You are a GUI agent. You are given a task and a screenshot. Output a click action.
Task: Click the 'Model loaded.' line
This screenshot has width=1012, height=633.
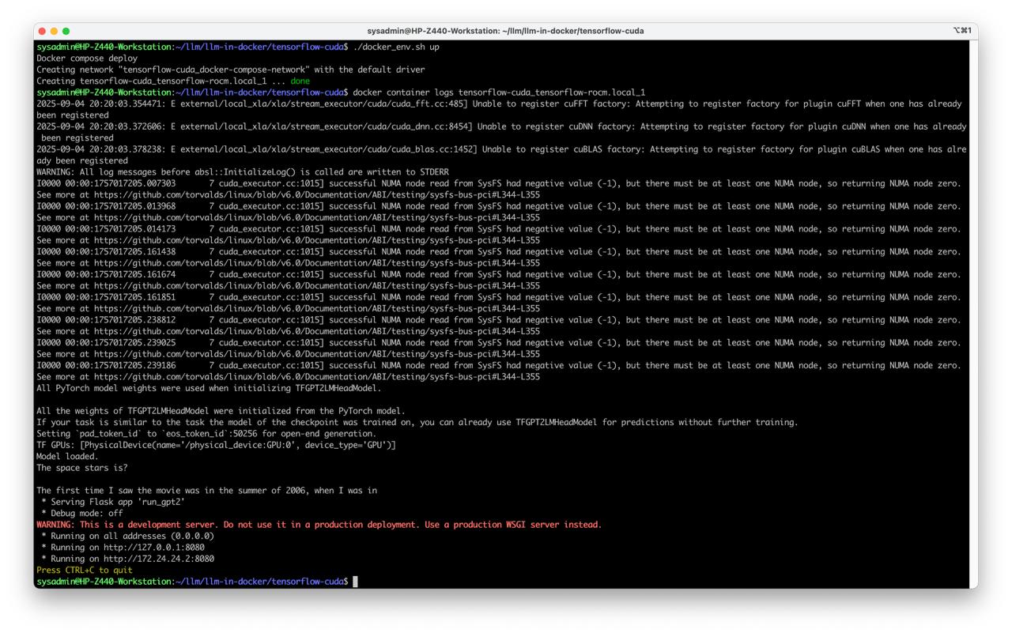[x=67, y=457]
